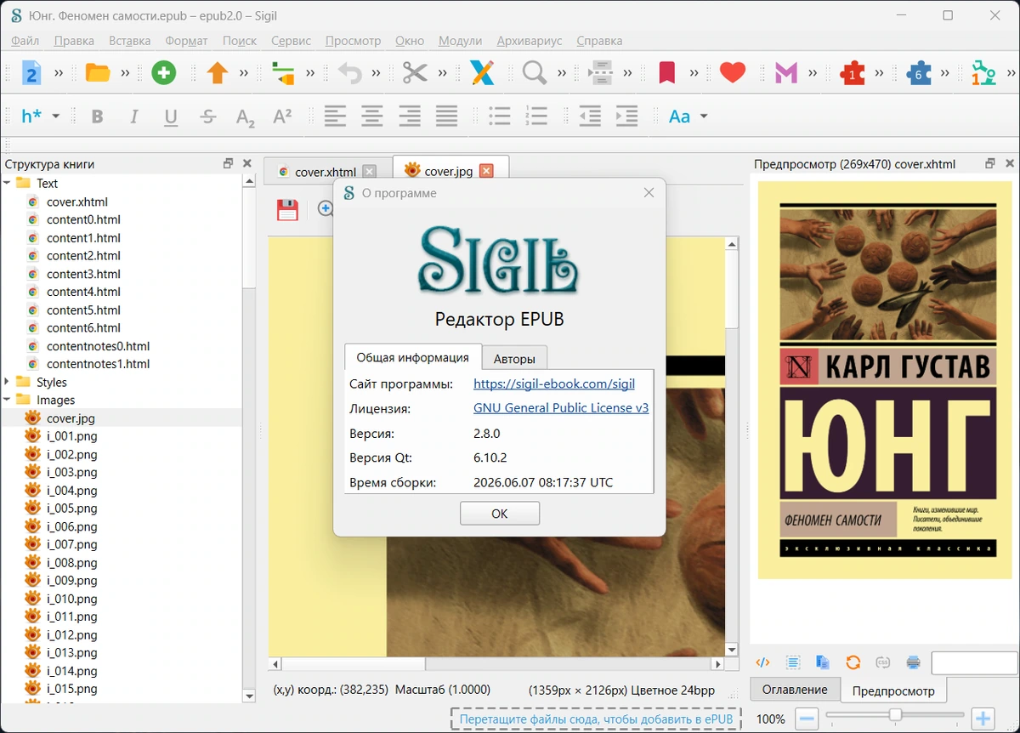Click the red puzzle plugin 1 icon
1020x733 pixels.
coord(852,73)
